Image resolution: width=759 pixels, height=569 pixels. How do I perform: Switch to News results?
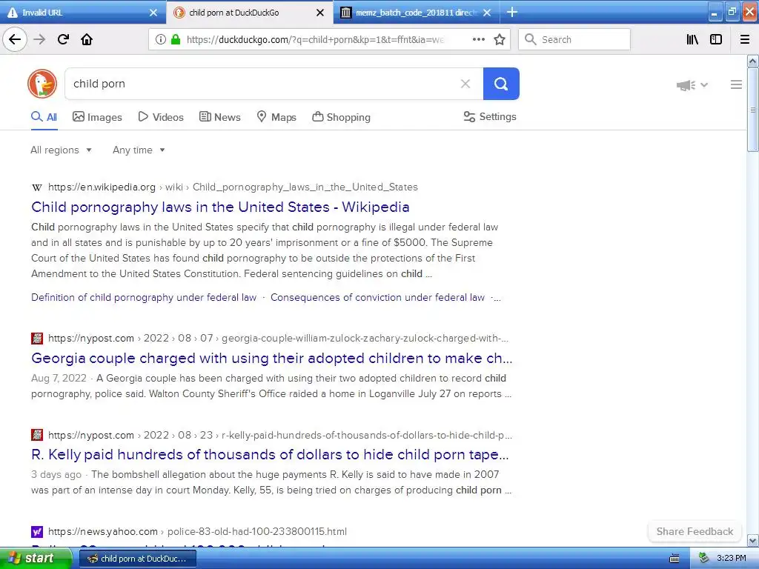pos(219,117)
